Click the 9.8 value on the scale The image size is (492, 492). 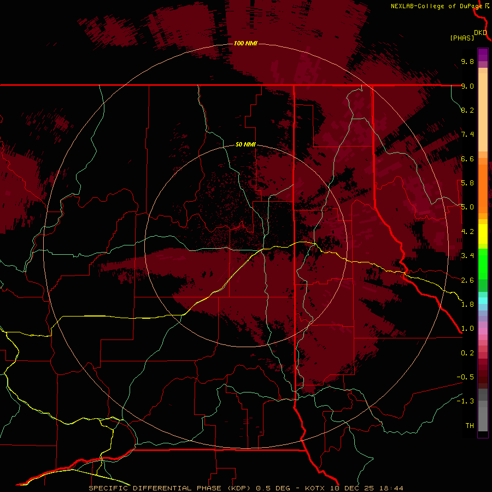point(467,61)
